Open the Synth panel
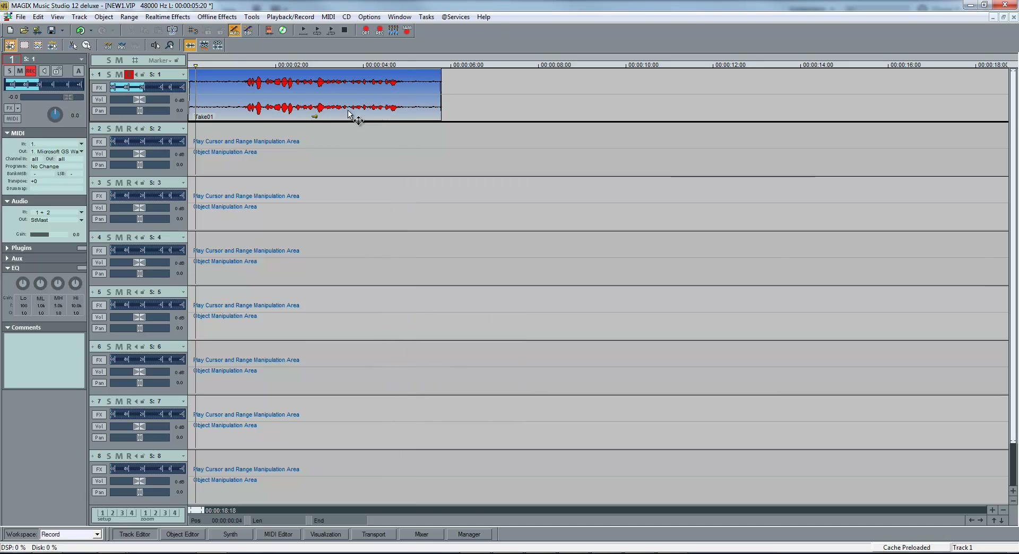The width and height of the screenshot is (1019, 554). coord(230,534)
